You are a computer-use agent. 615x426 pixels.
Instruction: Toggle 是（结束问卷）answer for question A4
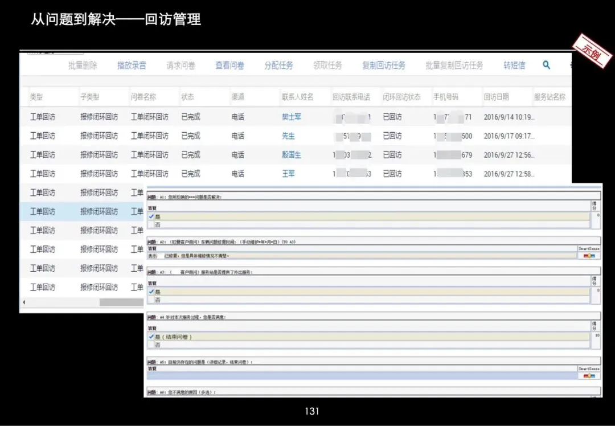click(151, 337)
